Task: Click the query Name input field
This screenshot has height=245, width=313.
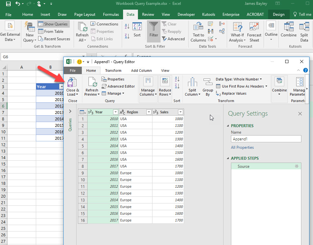Action: tap(266, 139)
